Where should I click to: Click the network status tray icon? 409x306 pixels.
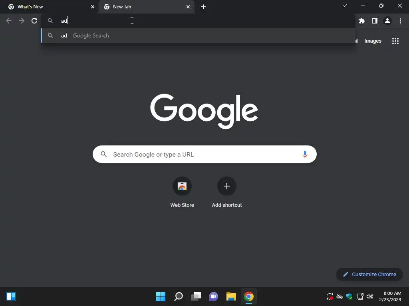pyautogui.click(x=360, y=296)
